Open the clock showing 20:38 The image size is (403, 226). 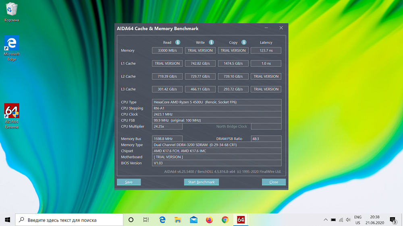tap(375, 220)
